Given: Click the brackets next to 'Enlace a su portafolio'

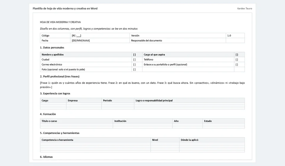Looking at the screenshot, I should click(x=237, y=64).
